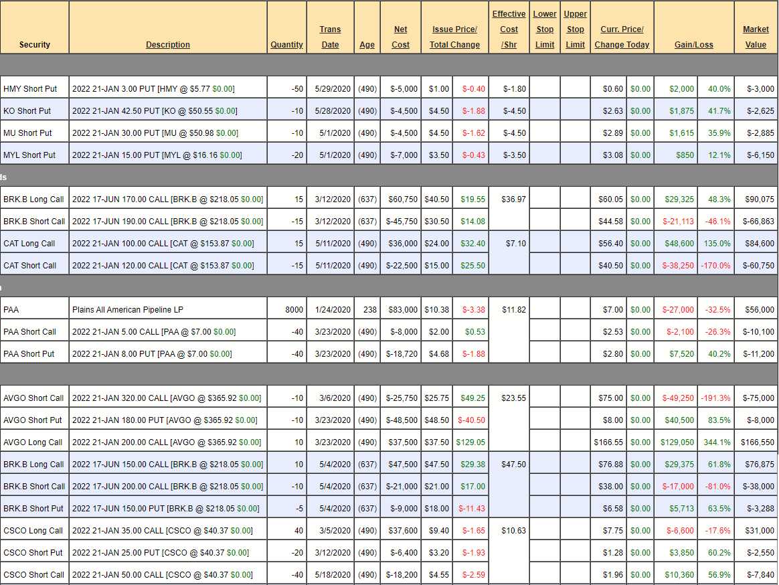
Task: Click the Upper Stop Limit header
Action: click(575, 29)
